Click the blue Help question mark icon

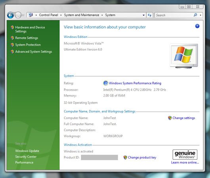tap(197, 26)
